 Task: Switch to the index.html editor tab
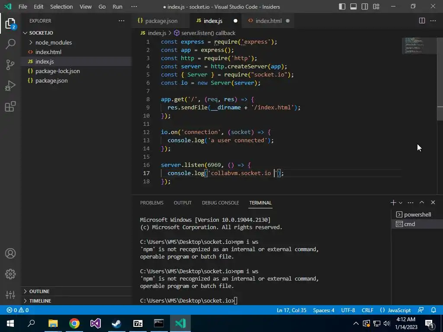click(x=268, y=21)
